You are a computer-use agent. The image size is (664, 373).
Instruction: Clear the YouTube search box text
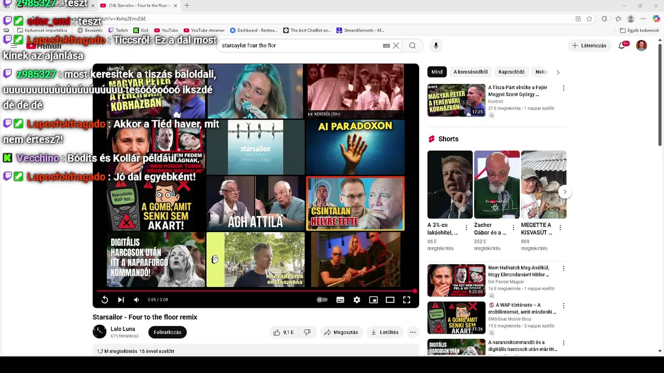pyautogui.click(x=396, y=46)
